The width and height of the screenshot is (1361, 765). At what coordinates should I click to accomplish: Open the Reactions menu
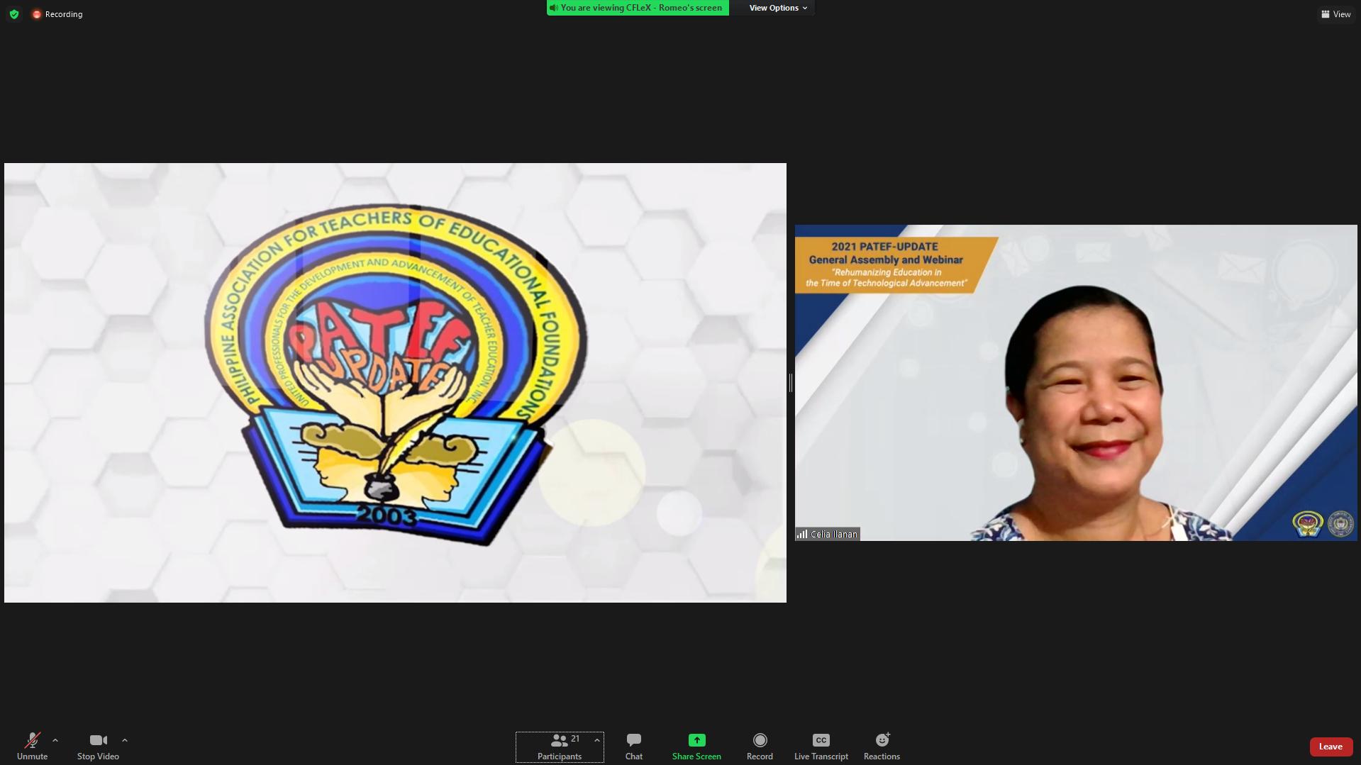pyautogui.click(x=882, y=746)
